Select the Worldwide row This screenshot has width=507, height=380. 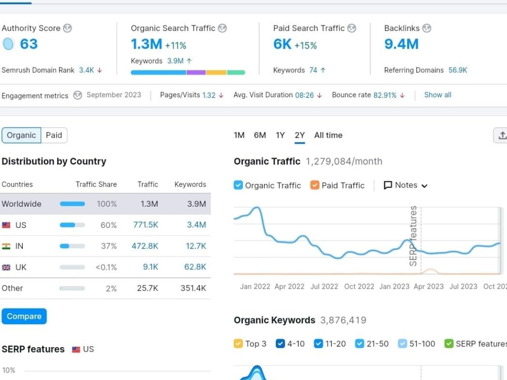pos(105,204)
